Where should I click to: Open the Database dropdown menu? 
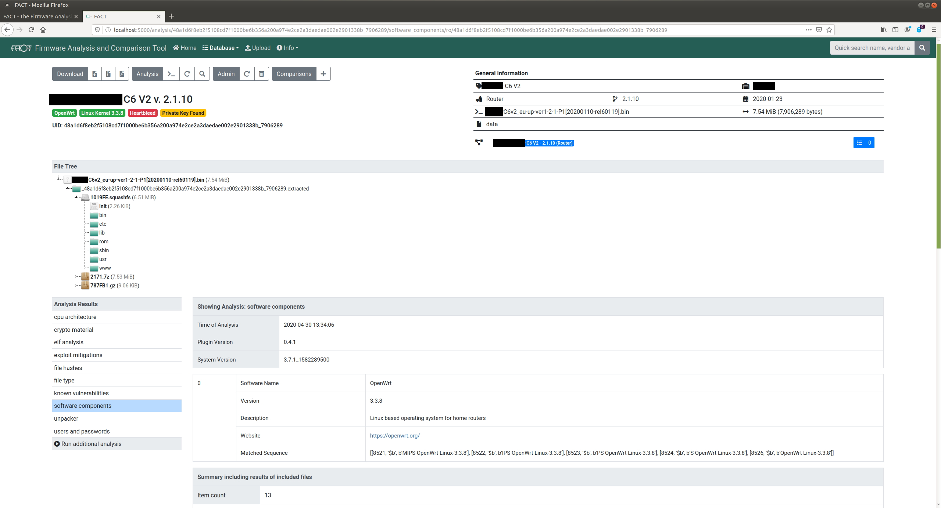click(221, 48)
